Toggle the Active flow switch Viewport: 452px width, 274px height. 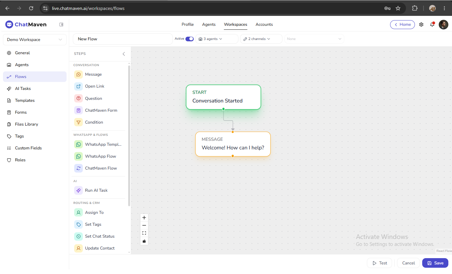click(x=189, y=39)
